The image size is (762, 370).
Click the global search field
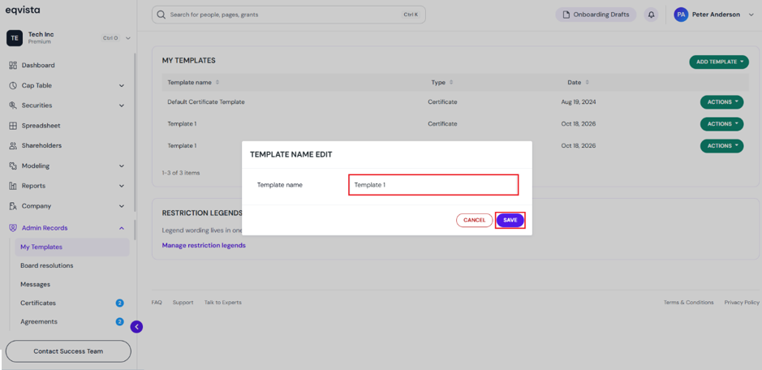point(289,15)
